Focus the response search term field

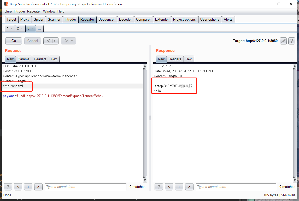tap(236, 187)
